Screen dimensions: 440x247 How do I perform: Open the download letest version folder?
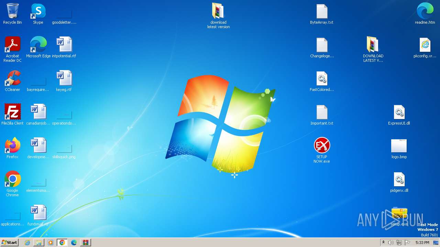218,15
